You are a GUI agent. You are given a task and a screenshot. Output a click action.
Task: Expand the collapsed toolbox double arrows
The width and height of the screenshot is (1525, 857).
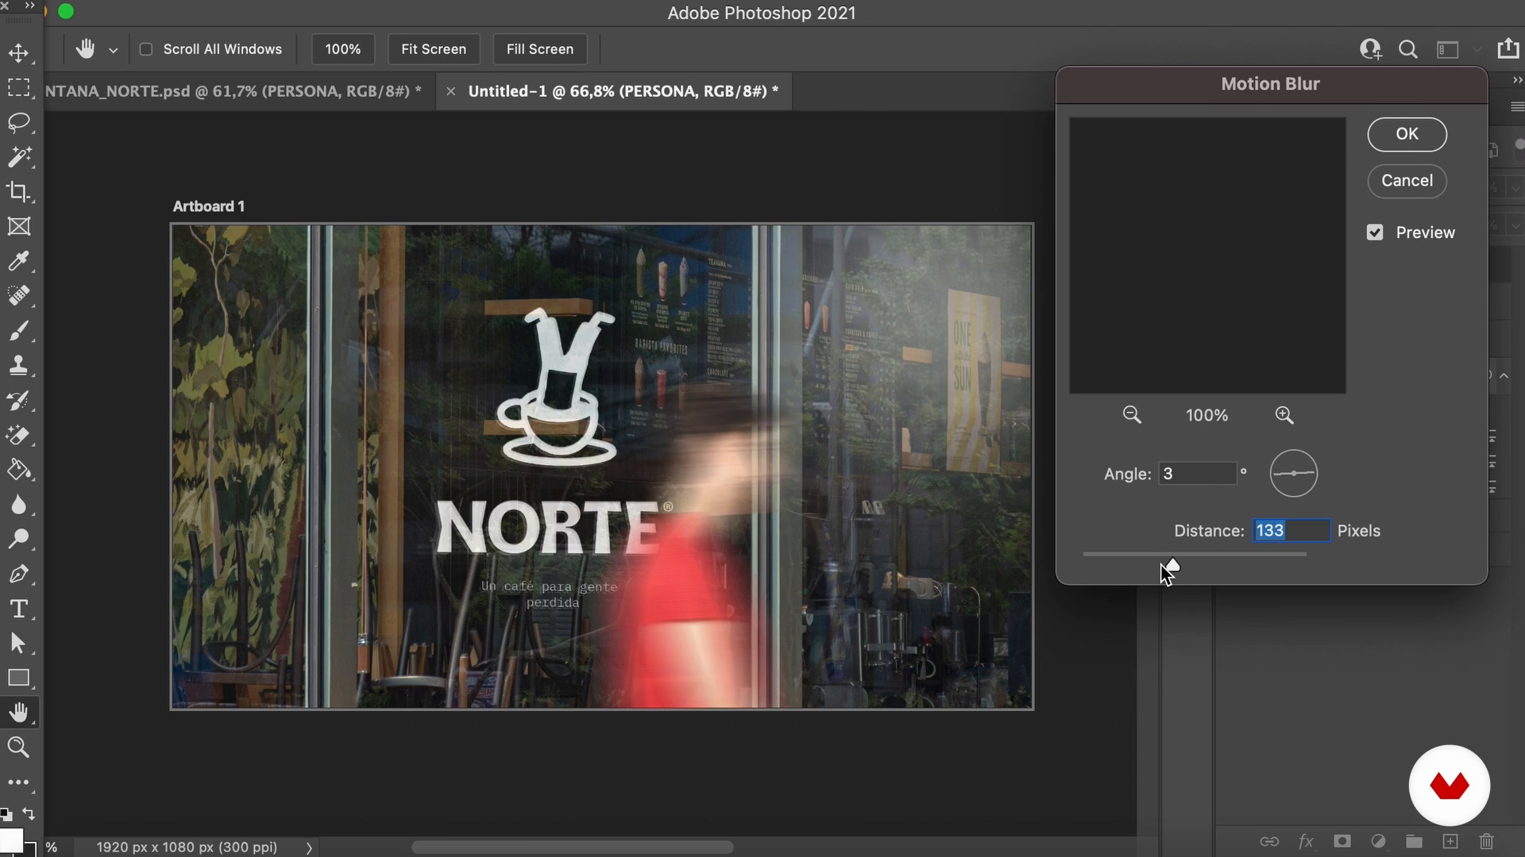pos(30,6)
